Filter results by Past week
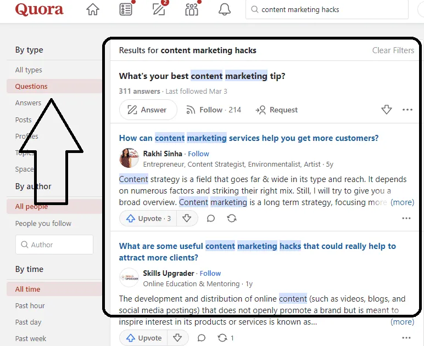The width and height of the screenshot is (424, 346). pos(31,338)
